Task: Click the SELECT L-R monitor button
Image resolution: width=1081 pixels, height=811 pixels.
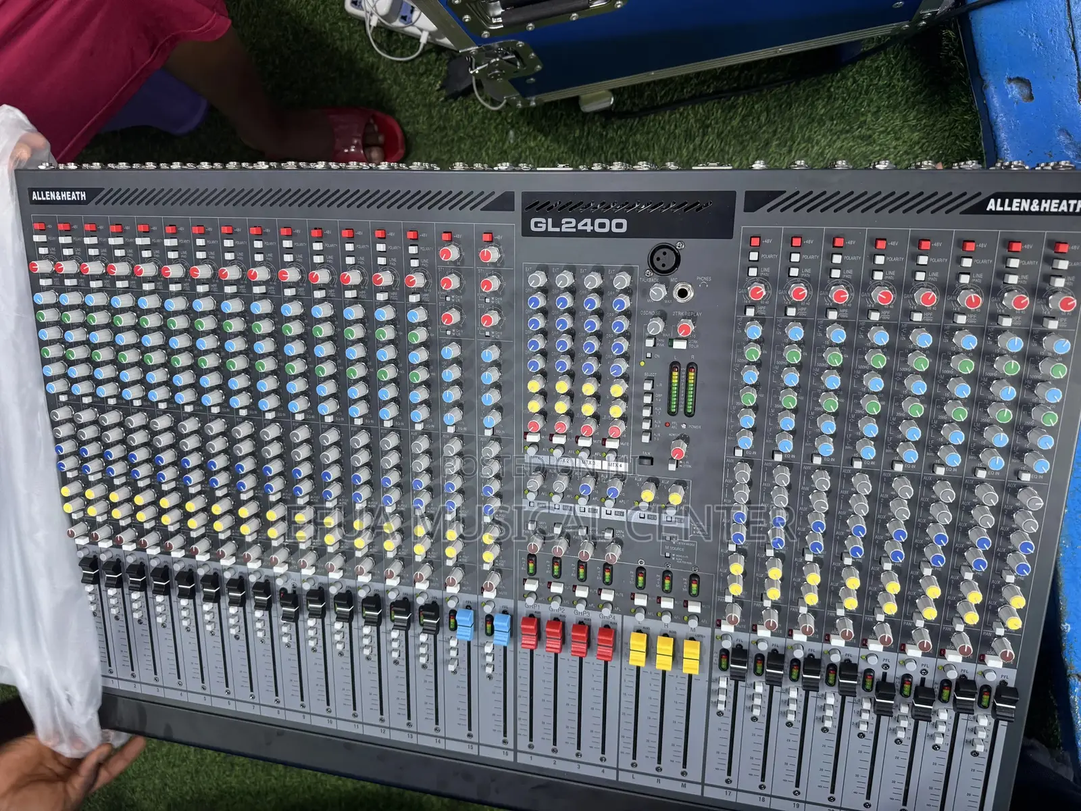Action: (648, 384)
